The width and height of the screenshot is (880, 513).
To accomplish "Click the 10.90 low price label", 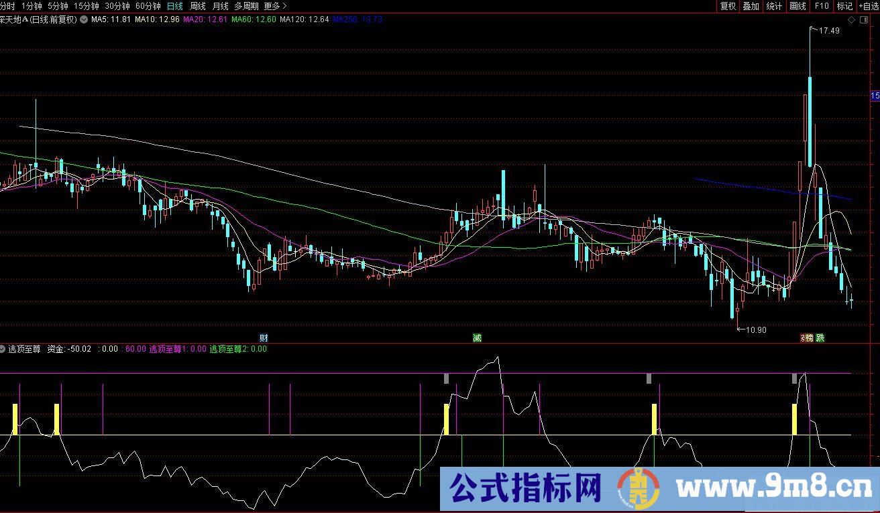I will 756,329.
